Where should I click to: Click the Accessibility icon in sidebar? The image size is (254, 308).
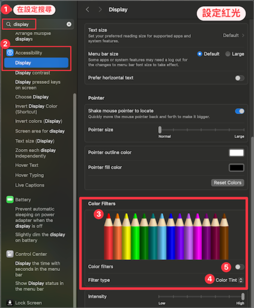coord(10,53)
